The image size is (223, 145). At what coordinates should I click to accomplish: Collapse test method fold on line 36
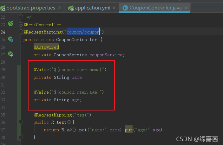pos(21,122)
